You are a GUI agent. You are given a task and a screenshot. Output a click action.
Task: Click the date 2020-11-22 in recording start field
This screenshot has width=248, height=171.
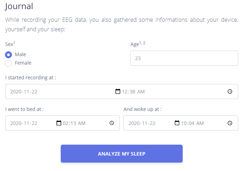click(x=24, y=92)
